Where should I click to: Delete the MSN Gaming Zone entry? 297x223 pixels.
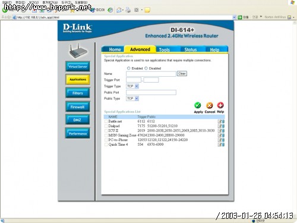tap(223, 135)
